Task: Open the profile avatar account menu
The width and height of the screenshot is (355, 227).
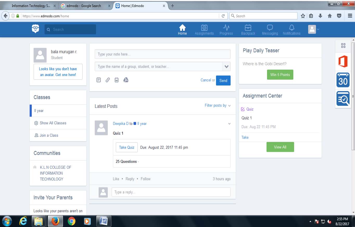Action: pyautogui.click(x=314, y=29)
